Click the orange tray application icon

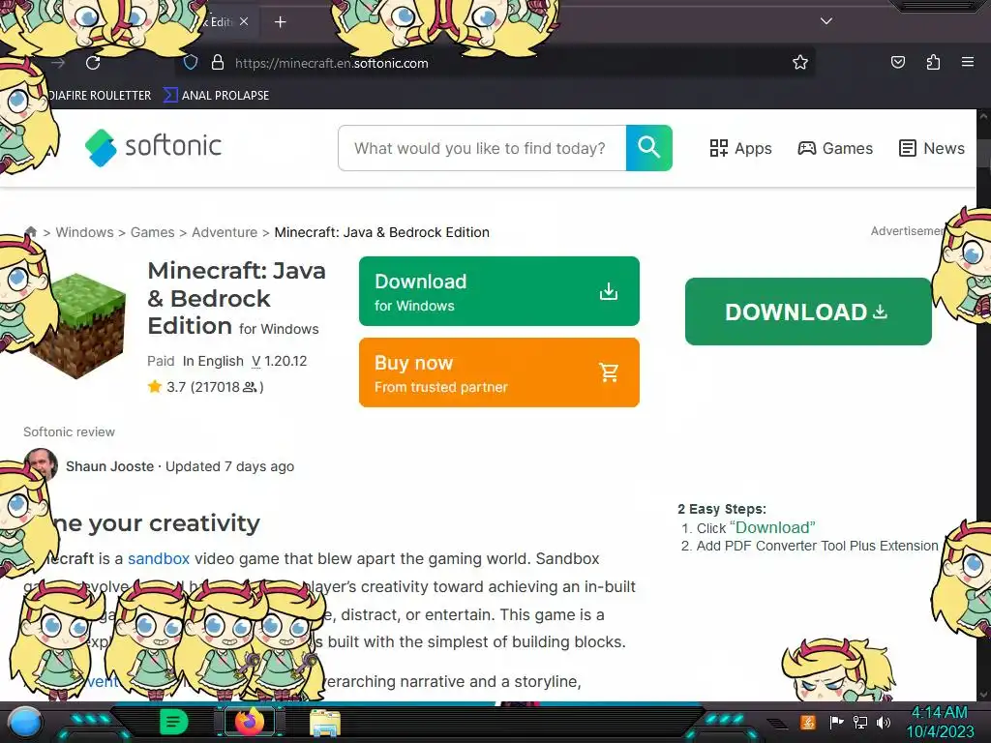[x=808, y=722]
